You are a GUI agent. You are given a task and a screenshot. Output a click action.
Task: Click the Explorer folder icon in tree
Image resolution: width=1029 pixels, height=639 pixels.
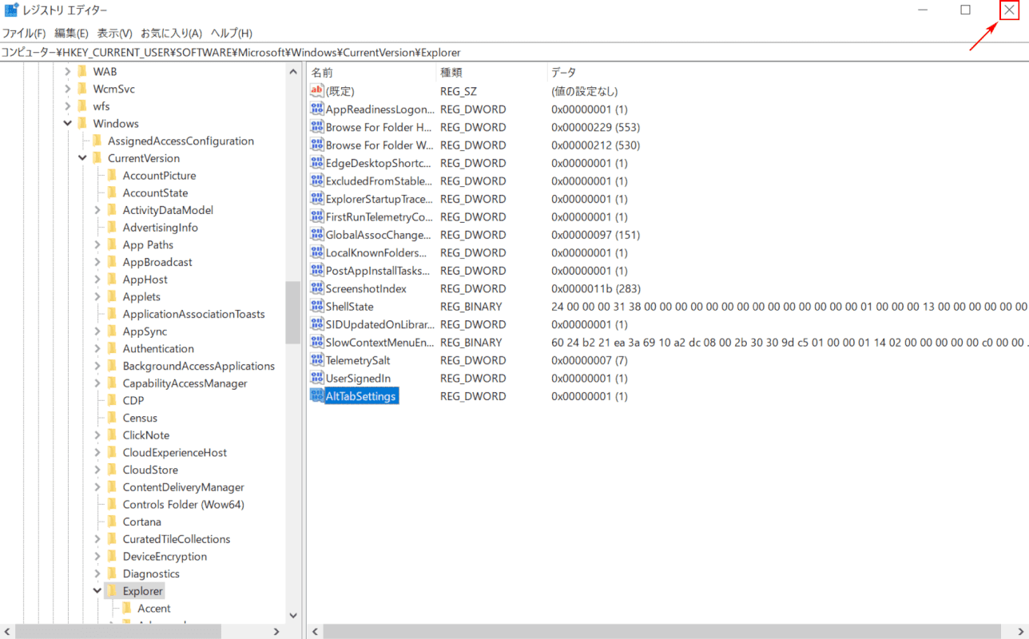tap(112, 591)
